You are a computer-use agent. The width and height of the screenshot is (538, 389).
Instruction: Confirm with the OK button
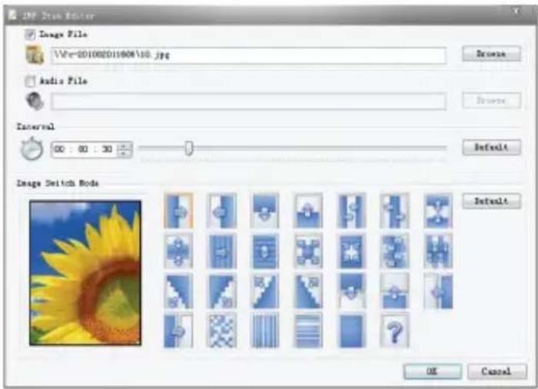coord(432,371)
